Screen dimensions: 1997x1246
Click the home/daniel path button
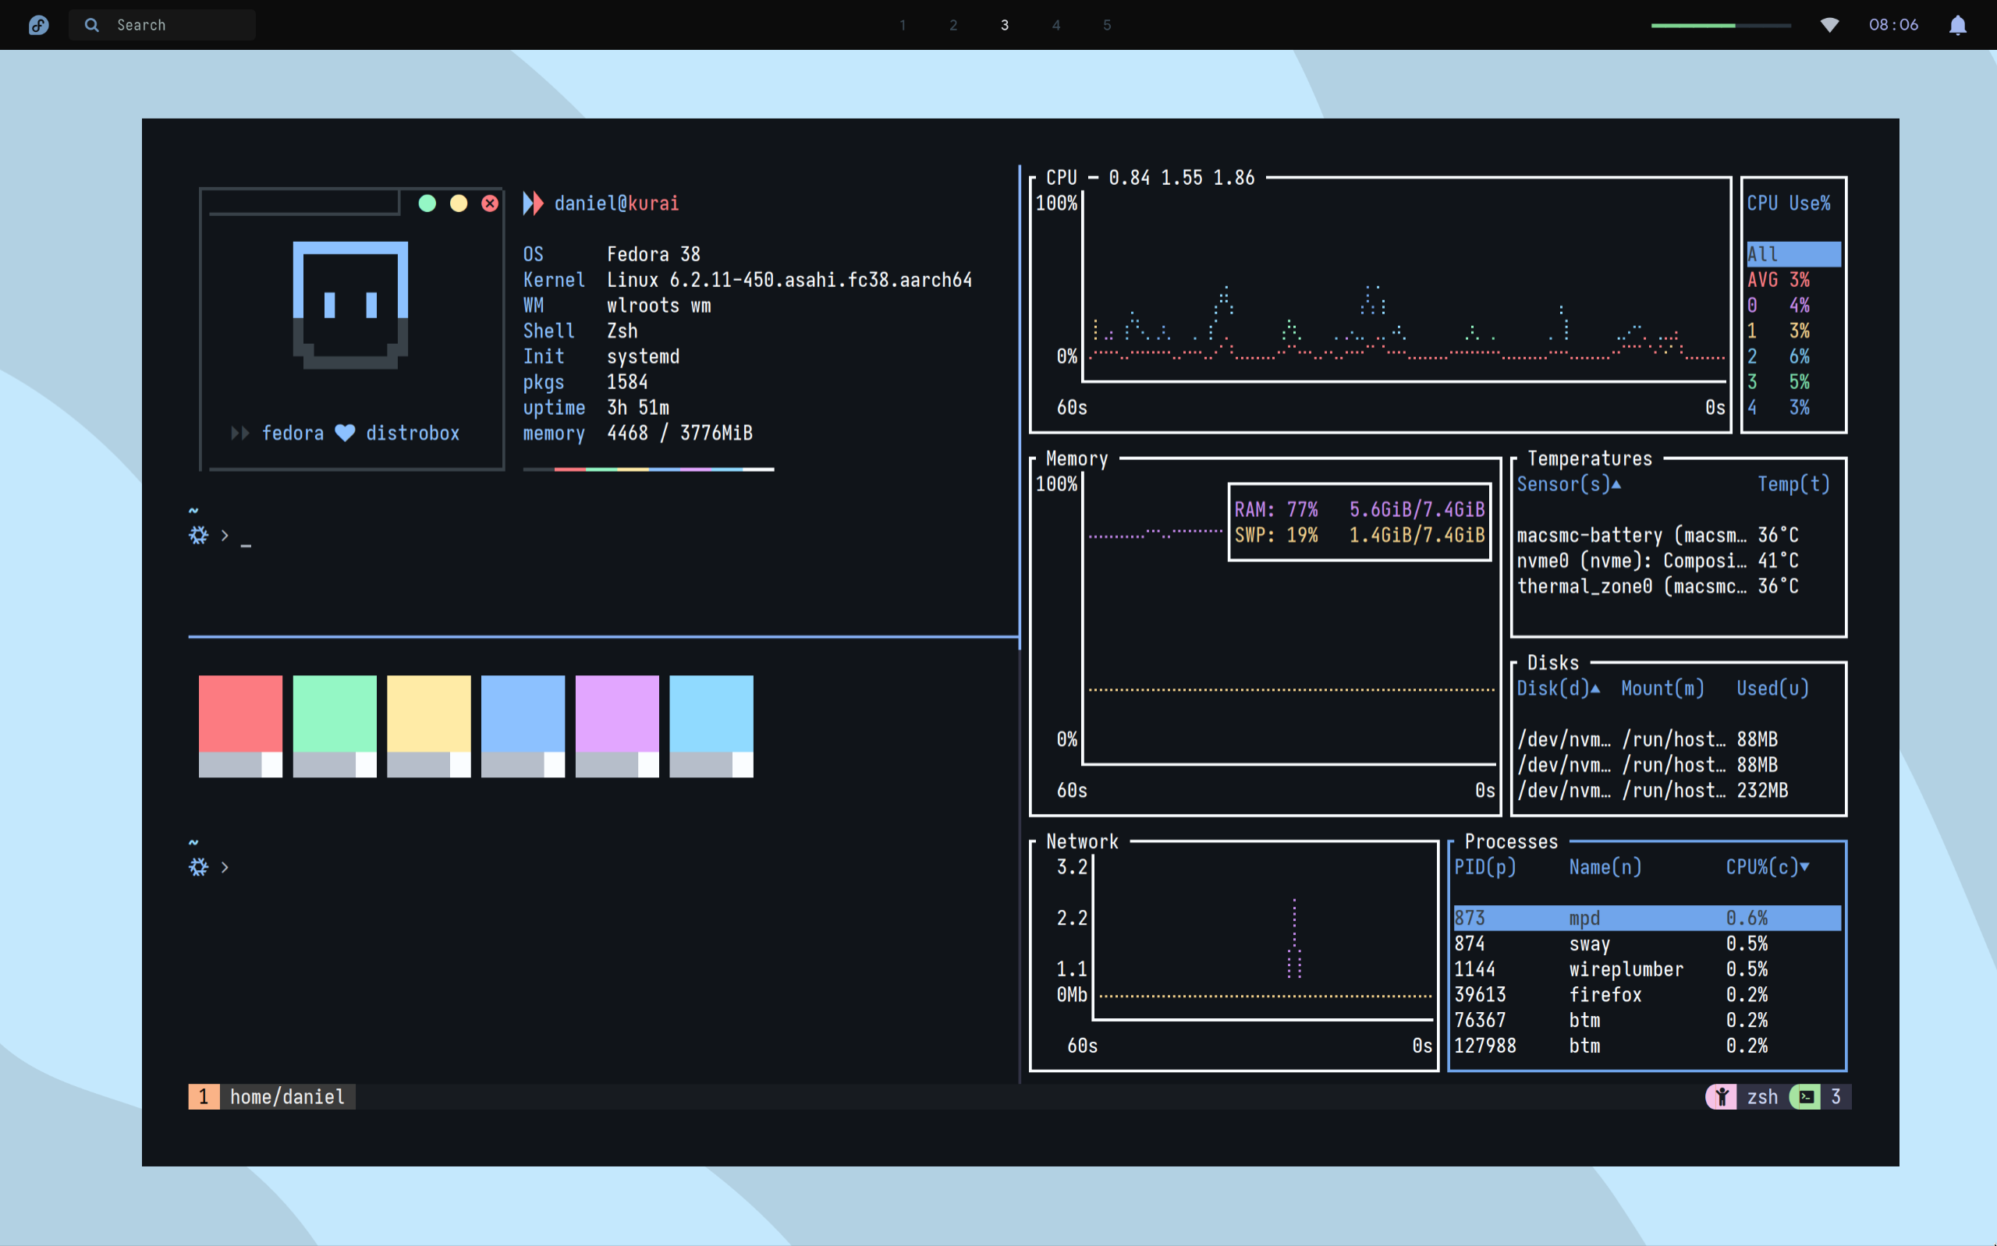(287, 1096)
